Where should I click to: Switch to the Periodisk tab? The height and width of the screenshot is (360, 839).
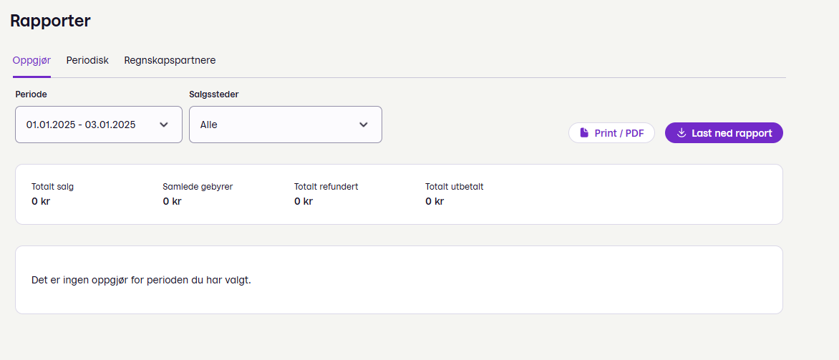(87, 60)
